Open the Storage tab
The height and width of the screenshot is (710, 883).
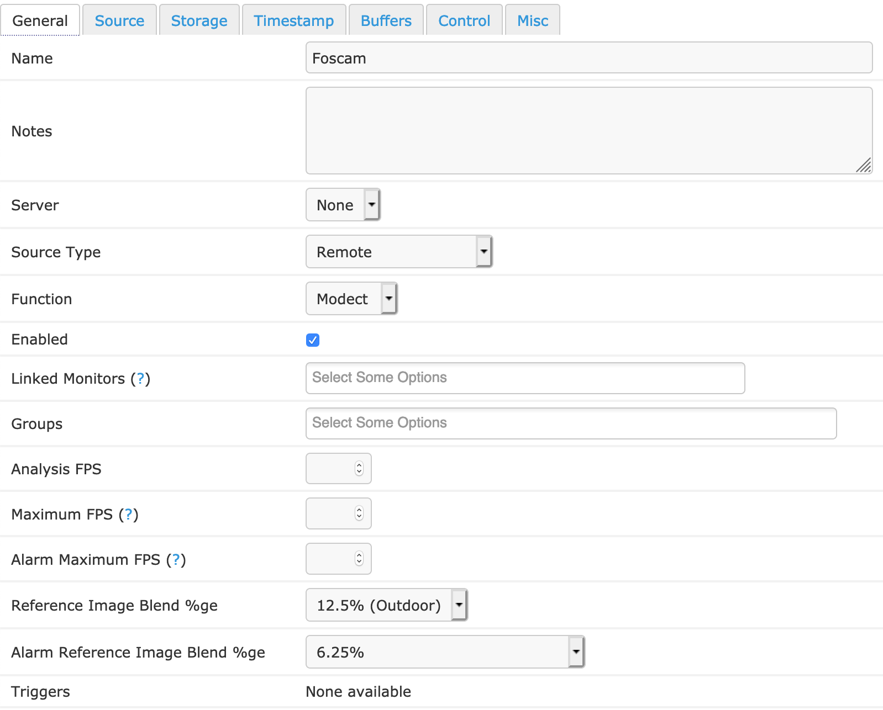(199, 21)
